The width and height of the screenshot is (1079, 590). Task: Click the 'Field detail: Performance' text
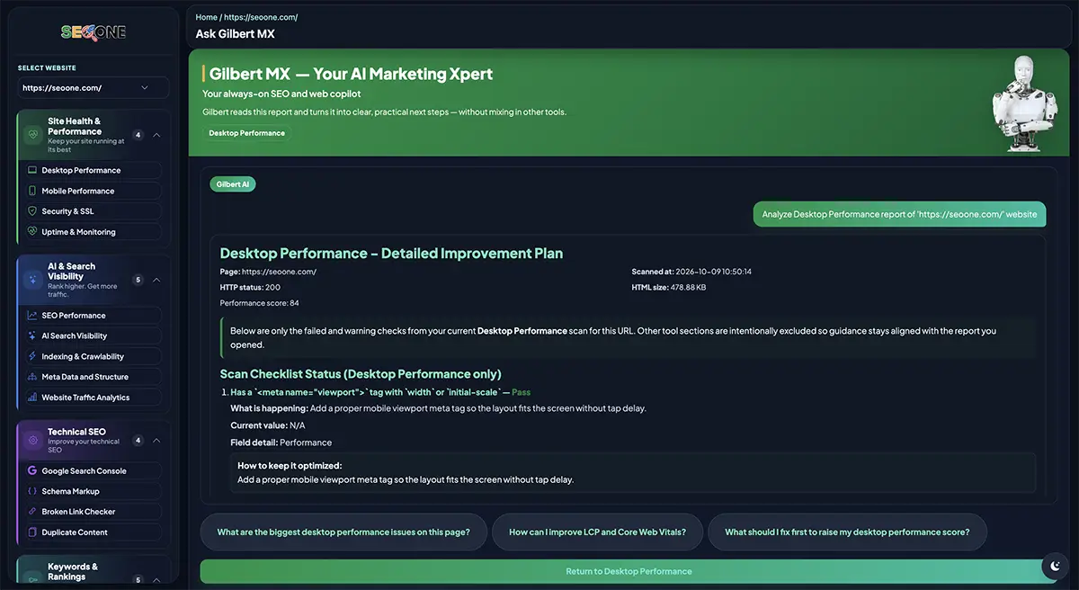tap(281, 442)
